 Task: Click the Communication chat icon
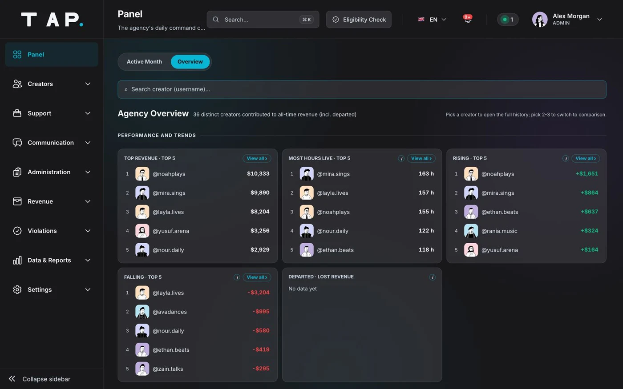(x=17, y=142)
